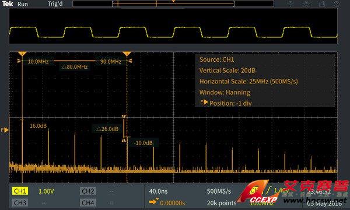Click the horizontal delay arrow icon
The image size is (350, 210).
(x=153, y=202)
